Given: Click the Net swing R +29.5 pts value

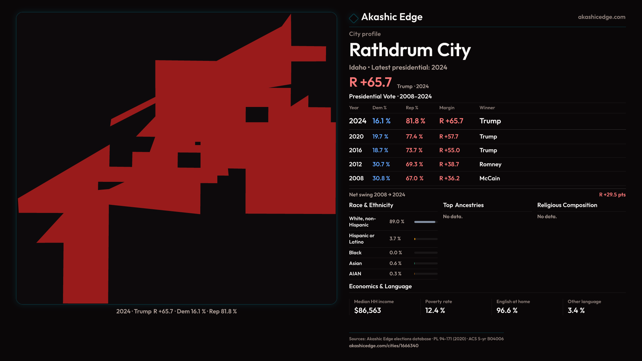Looking at the screenshot, I should pos(612,195).
